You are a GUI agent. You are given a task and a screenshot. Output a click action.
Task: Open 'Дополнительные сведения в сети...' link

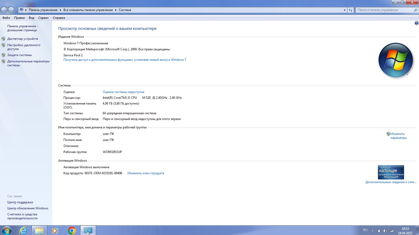391,182
